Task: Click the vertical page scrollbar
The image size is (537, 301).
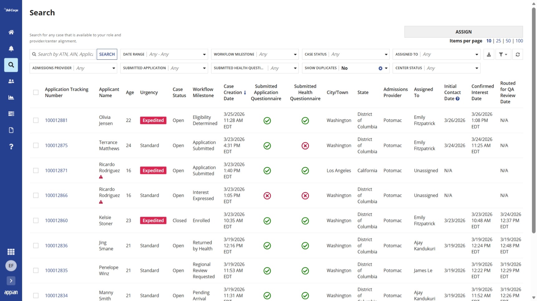Action: (x=534, y=120)
